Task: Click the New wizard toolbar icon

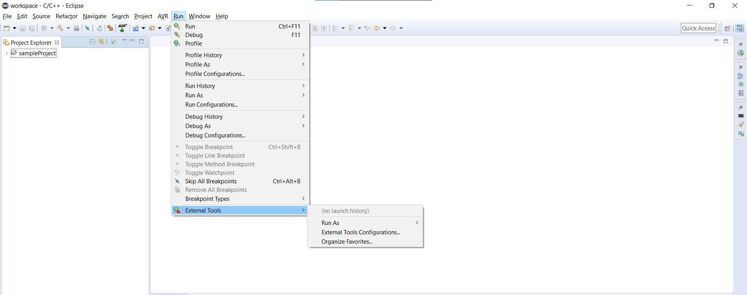Action: point(7,28)
